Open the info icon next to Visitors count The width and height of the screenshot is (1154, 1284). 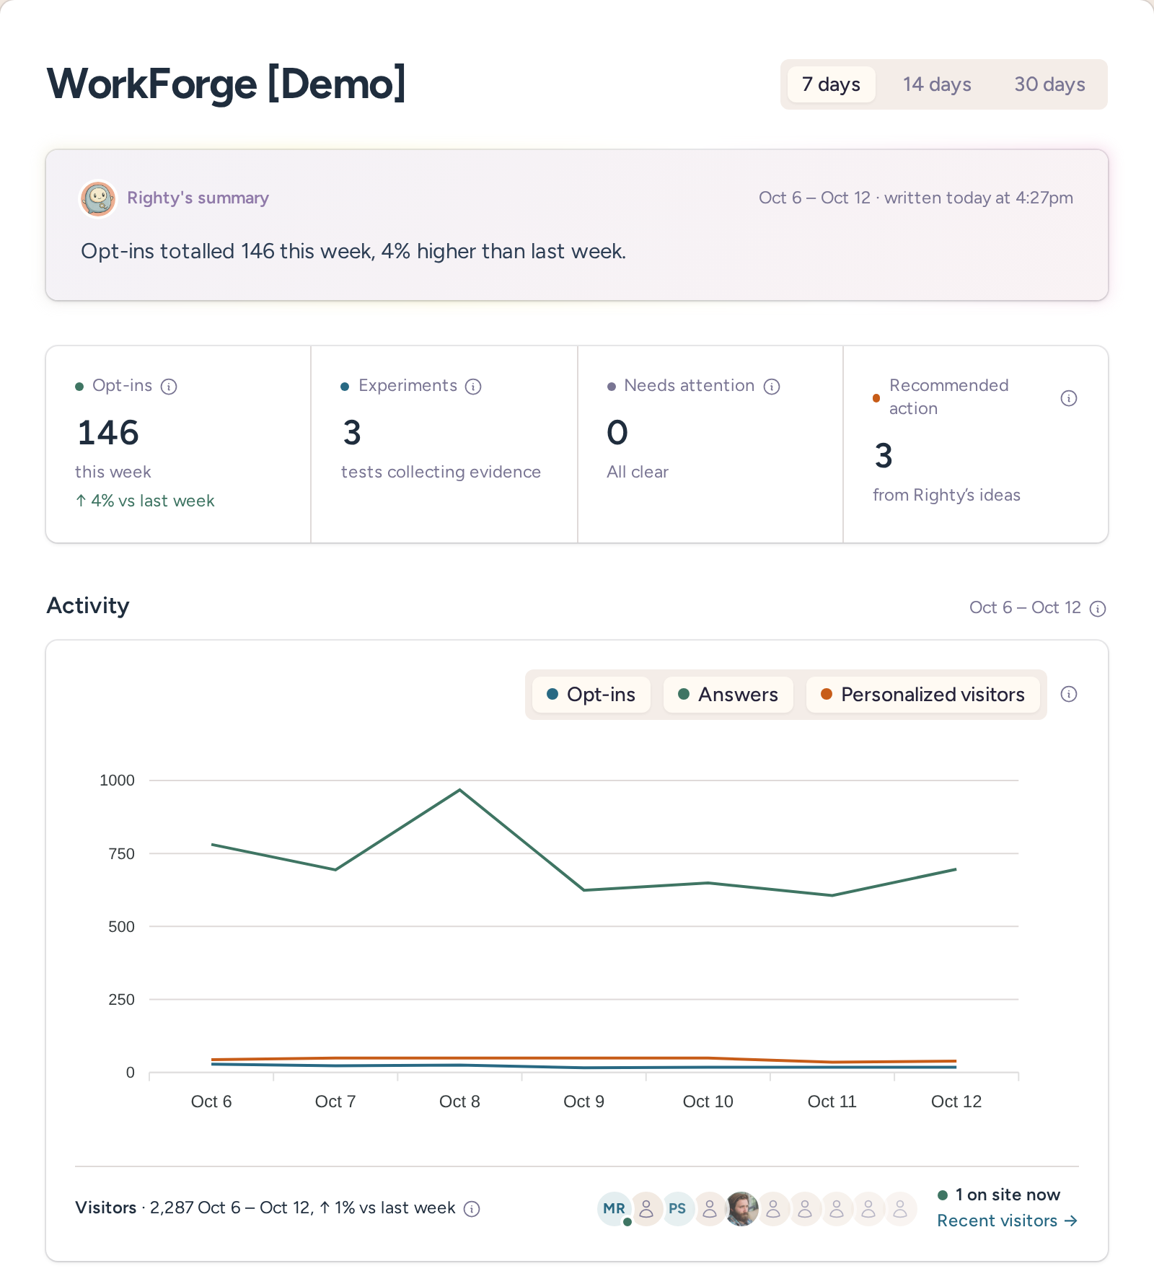(472, 1209)
